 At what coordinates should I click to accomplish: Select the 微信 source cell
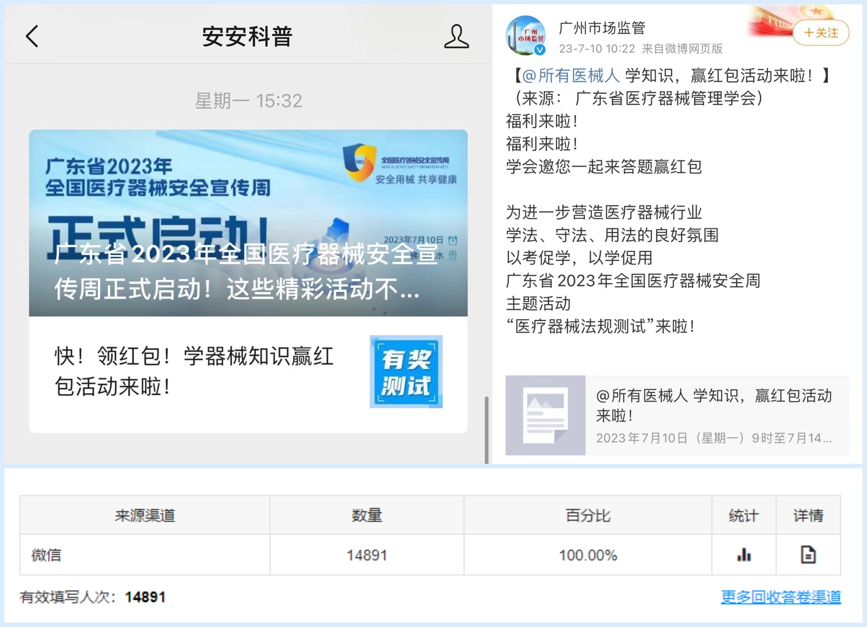click(x=145, y=555)
